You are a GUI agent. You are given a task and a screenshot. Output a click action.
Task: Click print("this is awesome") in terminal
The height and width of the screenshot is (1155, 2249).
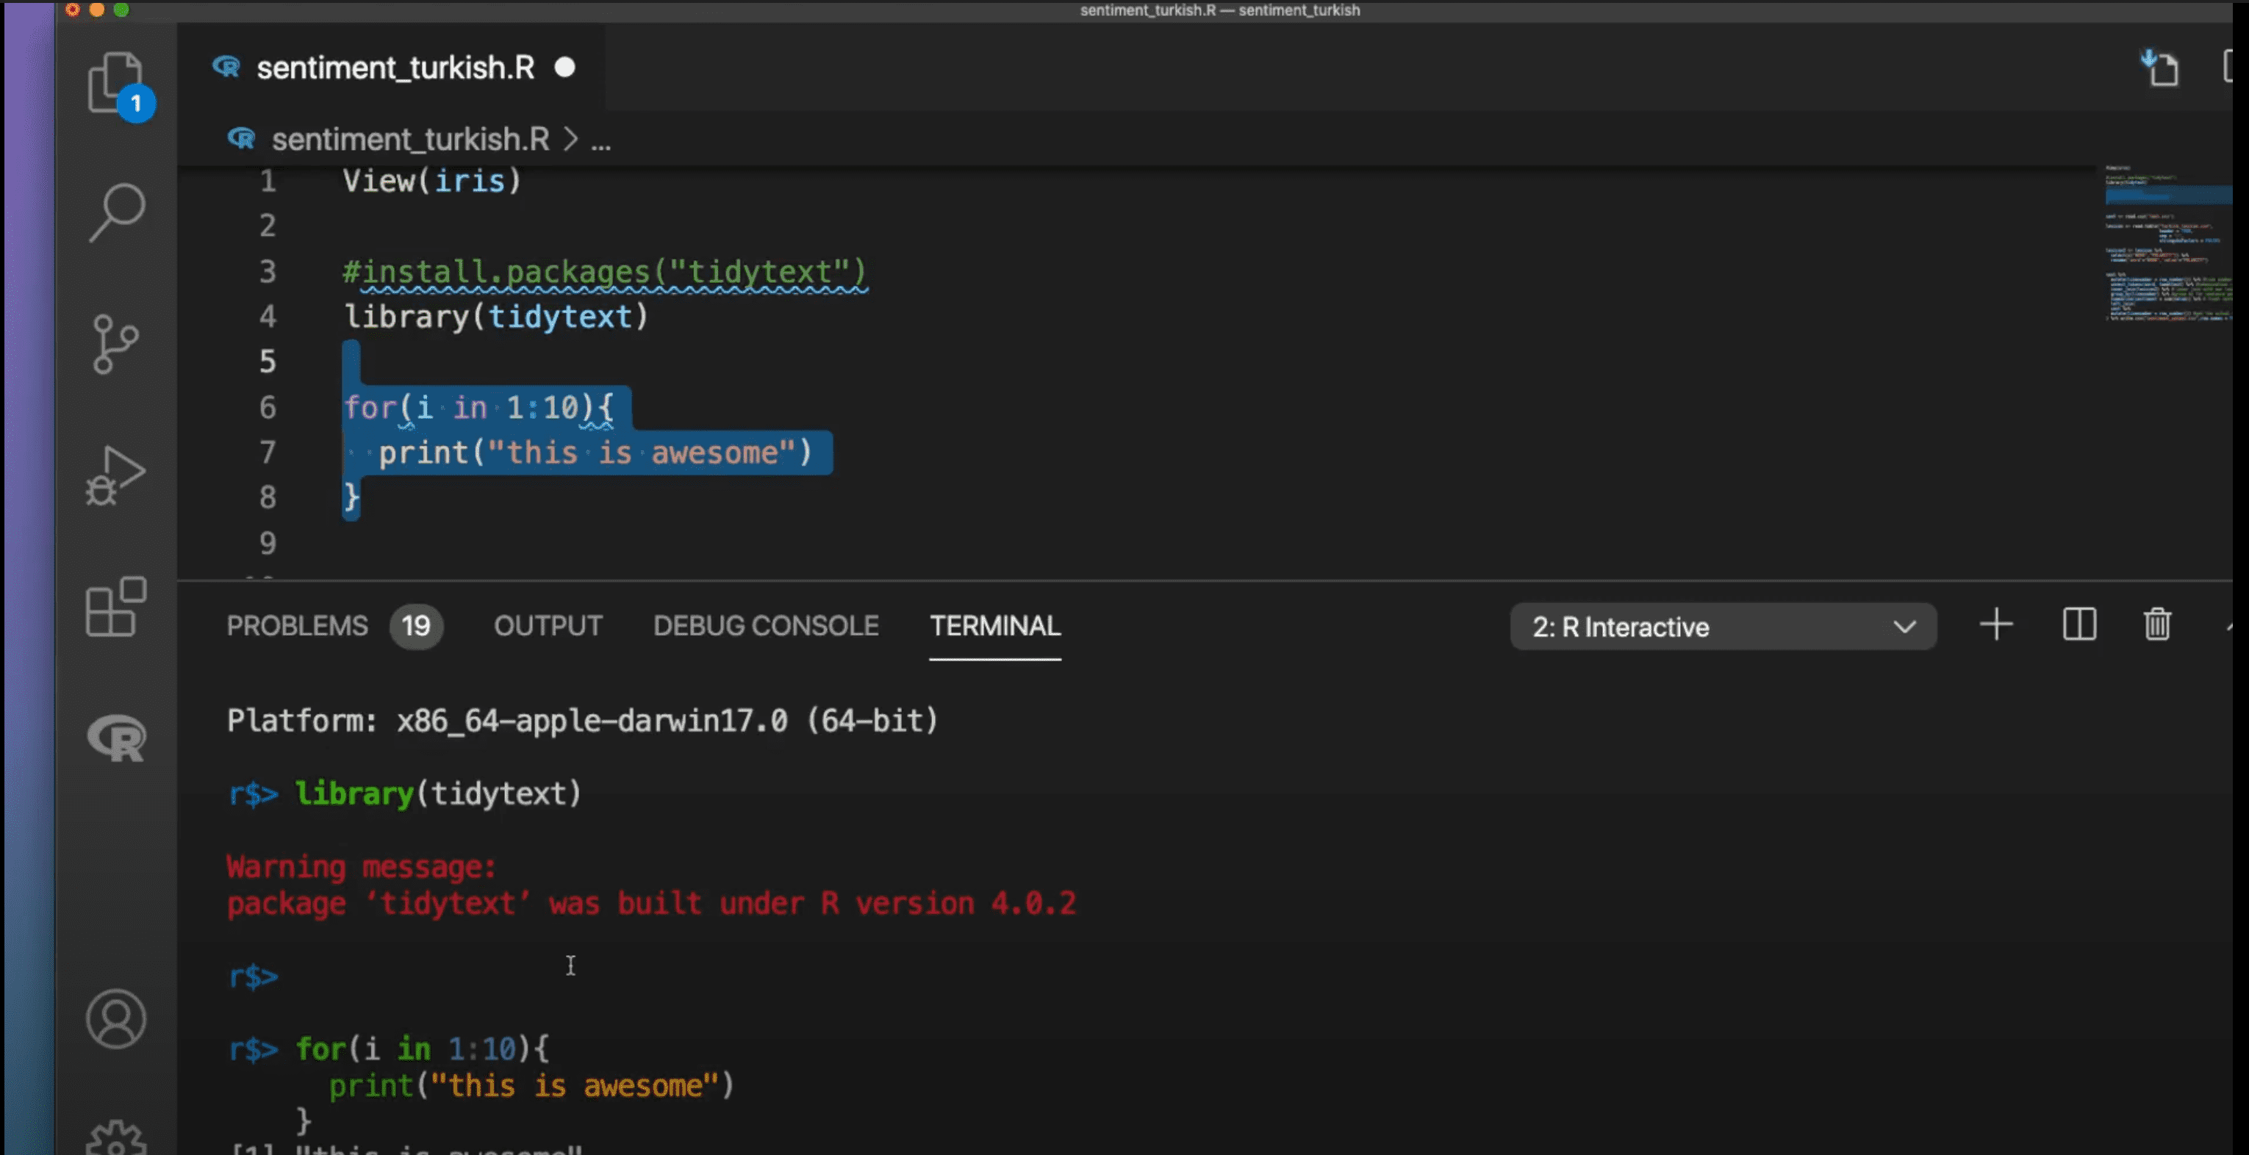(x=531, y=1087)
